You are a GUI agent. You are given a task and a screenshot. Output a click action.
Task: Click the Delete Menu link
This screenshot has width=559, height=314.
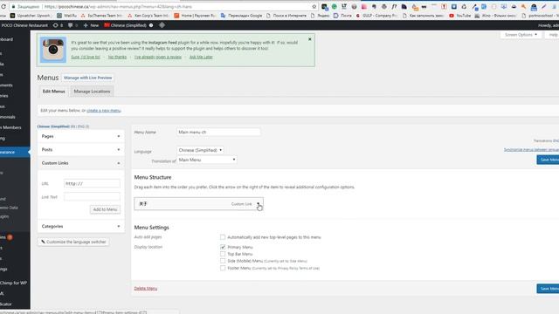pos(146,289)
